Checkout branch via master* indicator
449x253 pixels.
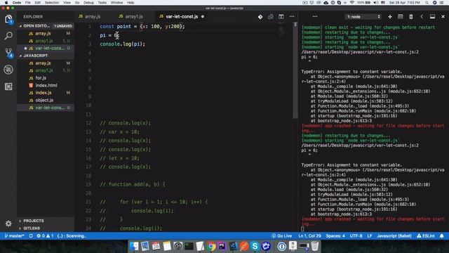[x=14, y=236]
